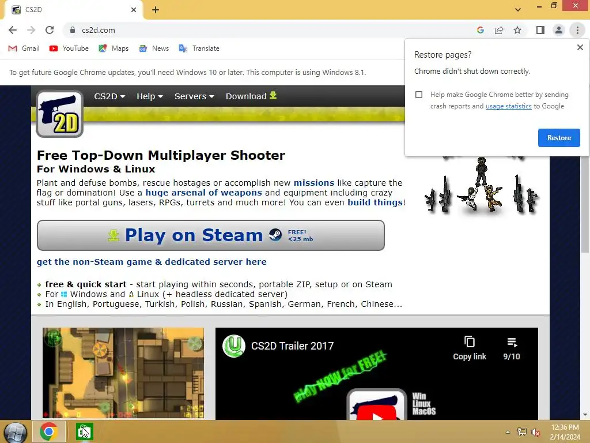Click the CS2D pistol logo
Screen dimensions: 590x443
click(x=59, y=114)
